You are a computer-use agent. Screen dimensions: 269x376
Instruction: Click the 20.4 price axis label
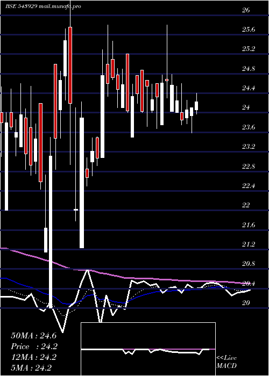249,284
